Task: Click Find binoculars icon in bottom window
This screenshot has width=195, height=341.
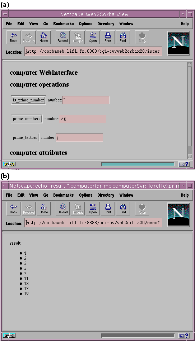Action: (123, 209)
